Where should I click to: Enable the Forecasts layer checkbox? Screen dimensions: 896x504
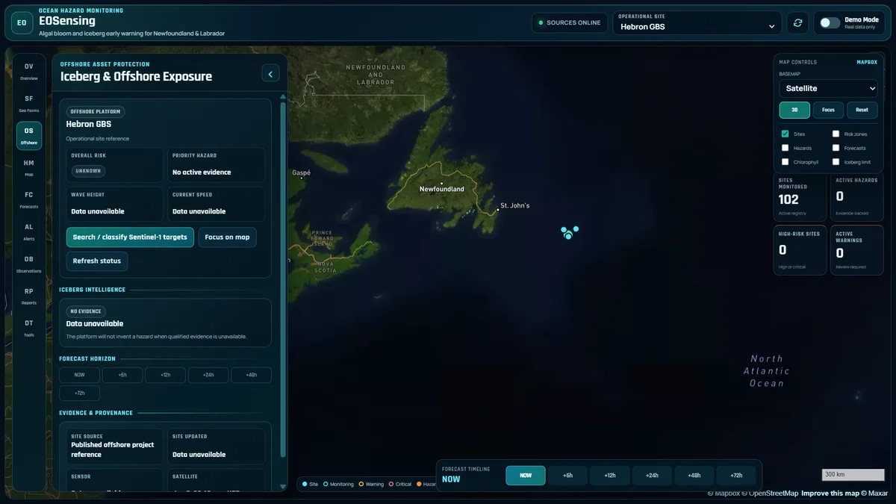click(x=836, y=148)
